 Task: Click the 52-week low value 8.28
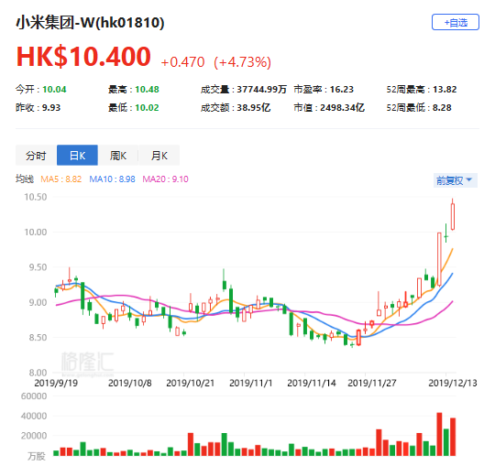coord(442,108)
